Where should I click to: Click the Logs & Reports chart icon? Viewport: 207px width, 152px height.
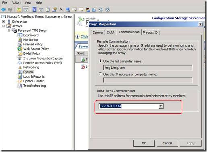[x=20, y=76]
